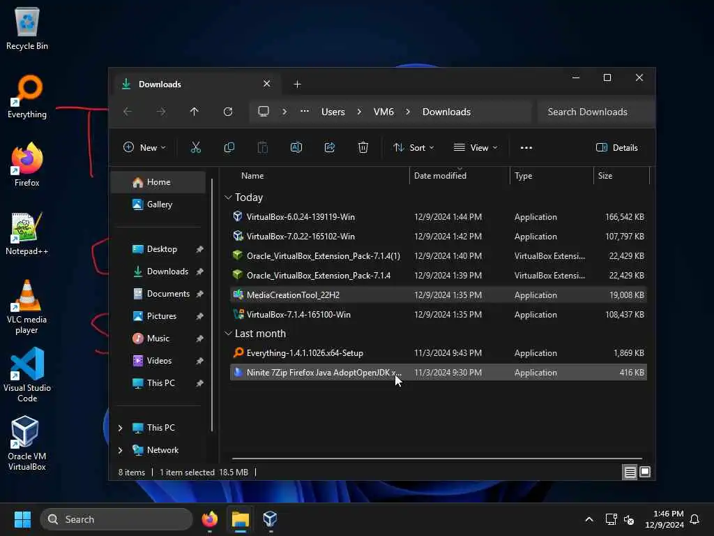Switch to large thumbnails view icon
714x536 pixels.
pyautogui.click(x=645, y=472)
